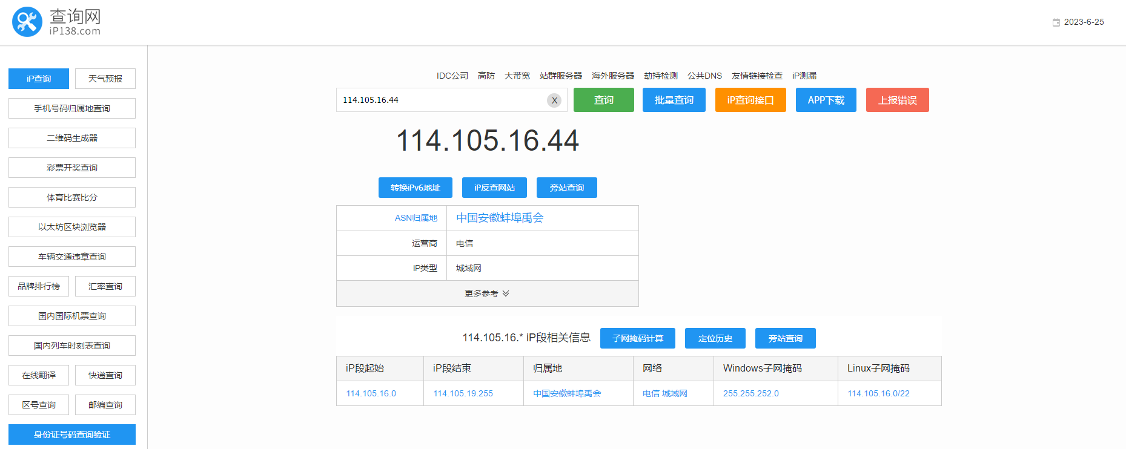This screenshot has width=1126, height=449.
Task: Open 国内国际机票查询
Action: [72, 316]
